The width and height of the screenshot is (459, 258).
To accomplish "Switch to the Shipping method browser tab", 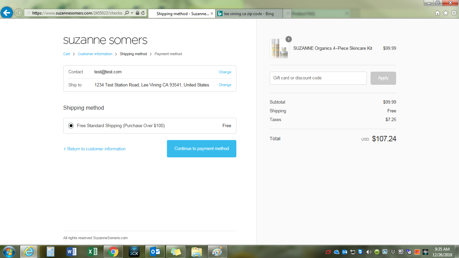I will [x=181, y=14].
